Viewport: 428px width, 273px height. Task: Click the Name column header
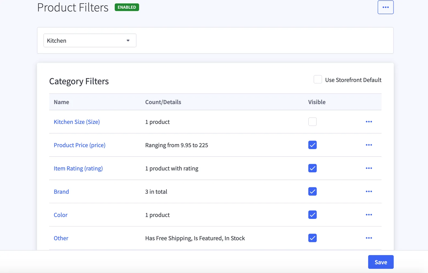pyautogui.click(x=61, y=102)
